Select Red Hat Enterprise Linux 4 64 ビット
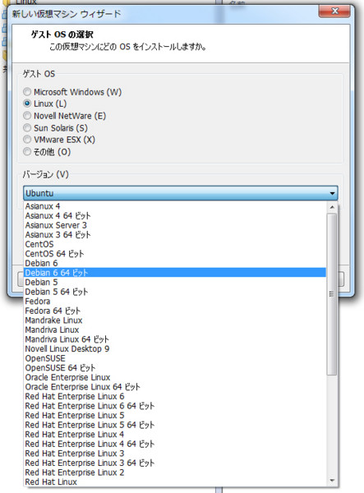Screen dimensions: 364x493 (x=175, y=444)
